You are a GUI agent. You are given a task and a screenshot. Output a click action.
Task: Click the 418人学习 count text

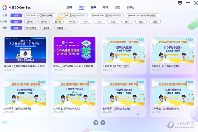107,70
